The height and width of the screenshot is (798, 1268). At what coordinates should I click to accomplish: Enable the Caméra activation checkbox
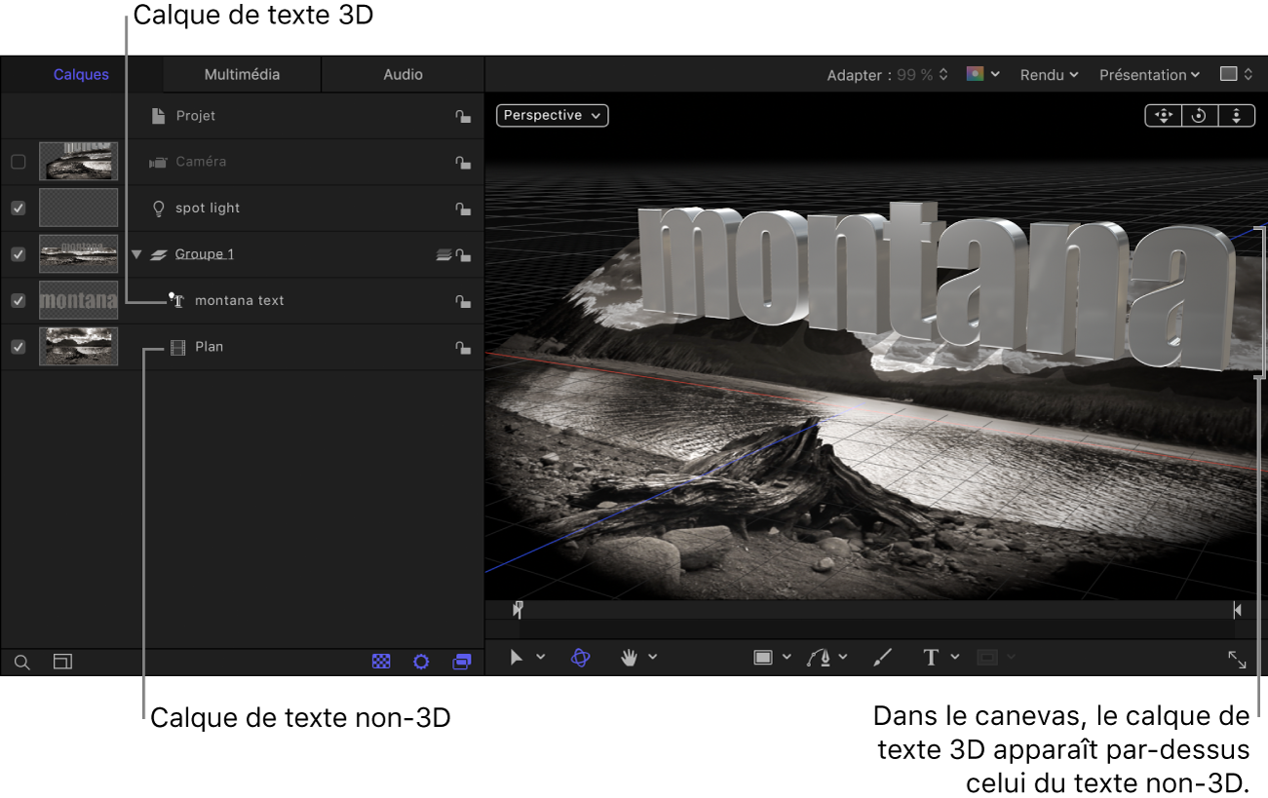tap(18, 162)
